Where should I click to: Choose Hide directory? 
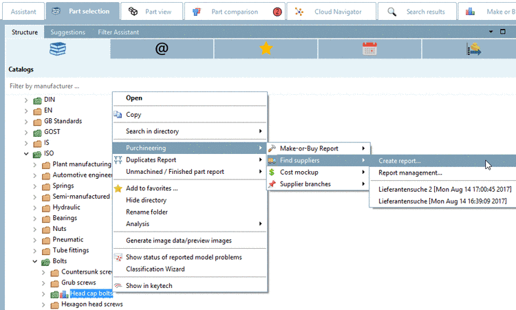pyautogui.click(x=190, y=200)
